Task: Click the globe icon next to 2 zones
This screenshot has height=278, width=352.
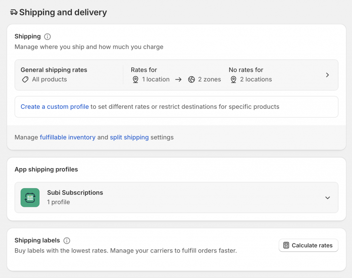Action: point(191,79)
